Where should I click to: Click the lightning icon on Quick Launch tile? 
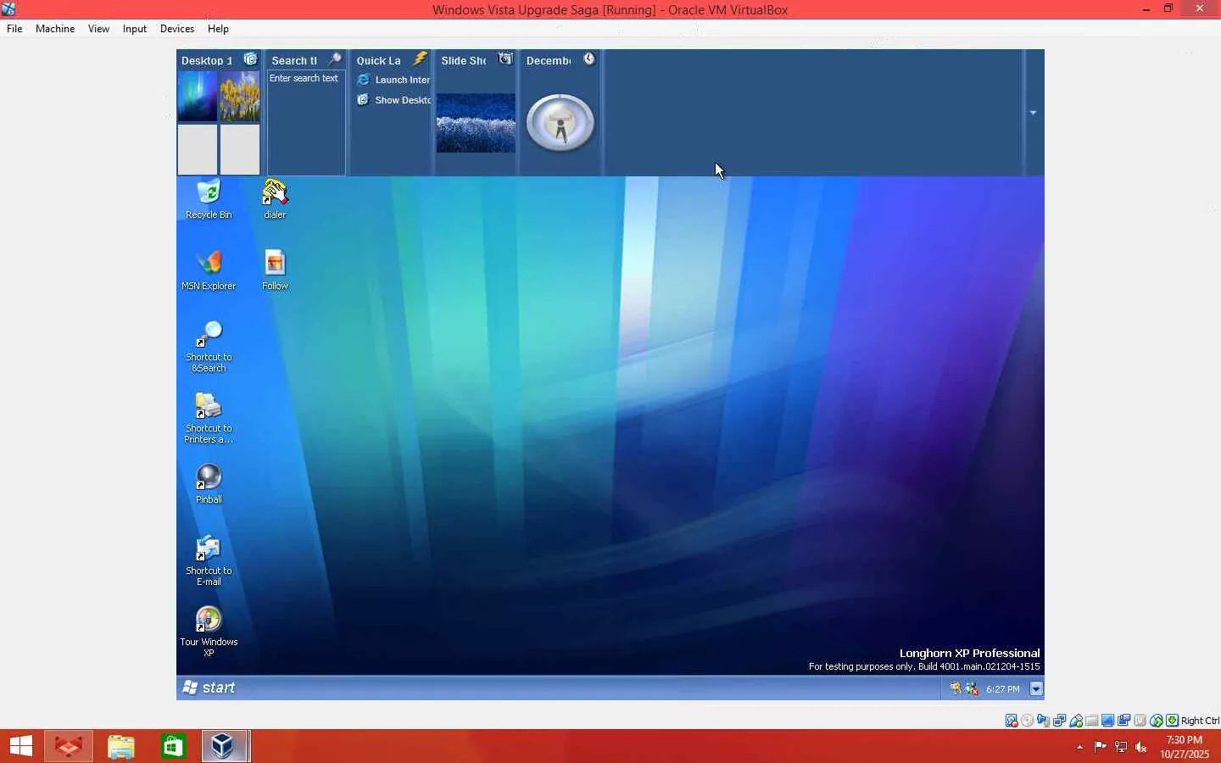coord(420,59)
